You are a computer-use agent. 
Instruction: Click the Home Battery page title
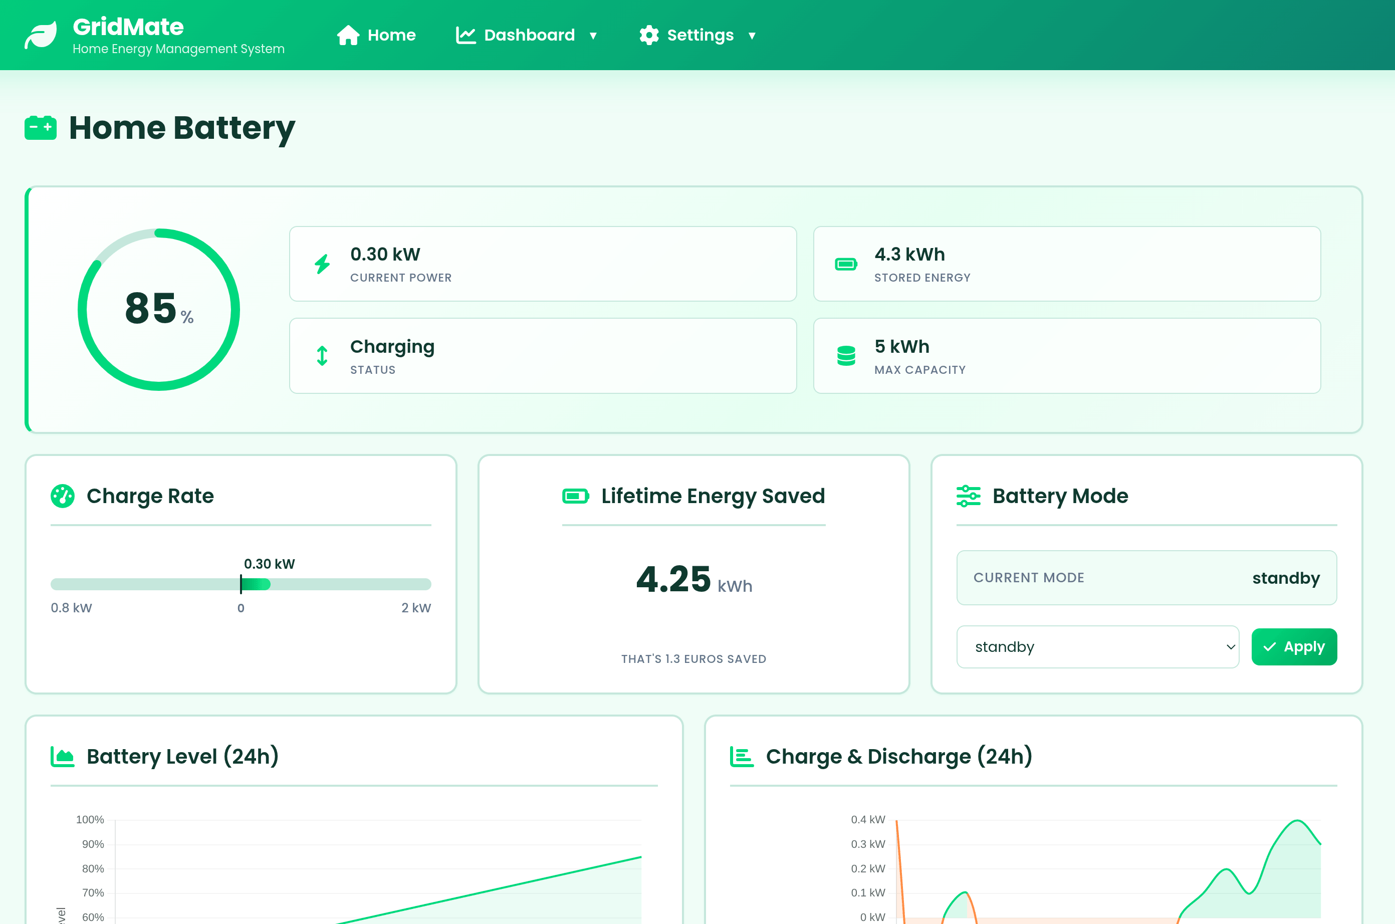tap(182, 128)
